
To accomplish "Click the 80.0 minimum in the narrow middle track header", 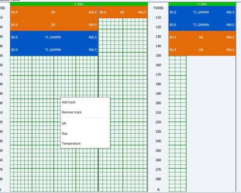I will [x=103, y=12].
